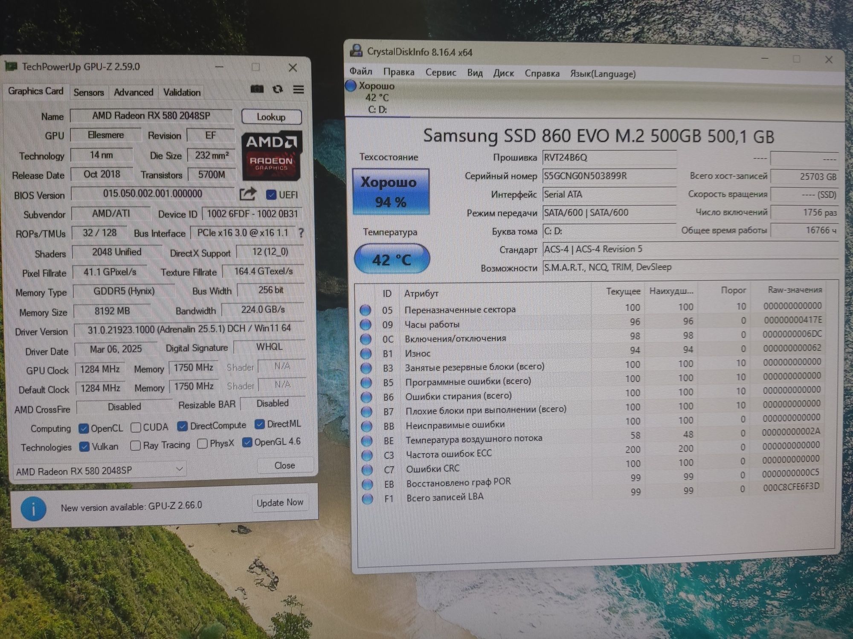Click the Bus Interface question mark icon
The width and height of the screenshot is (853, 639).
point(301,233)
